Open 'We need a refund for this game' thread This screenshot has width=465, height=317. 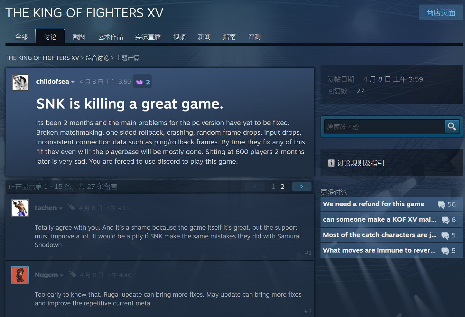coord(374,204)
